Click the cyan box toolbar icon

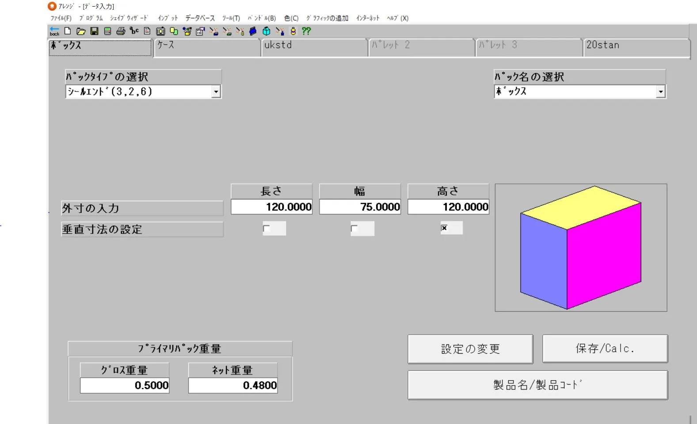coord(267,31)
